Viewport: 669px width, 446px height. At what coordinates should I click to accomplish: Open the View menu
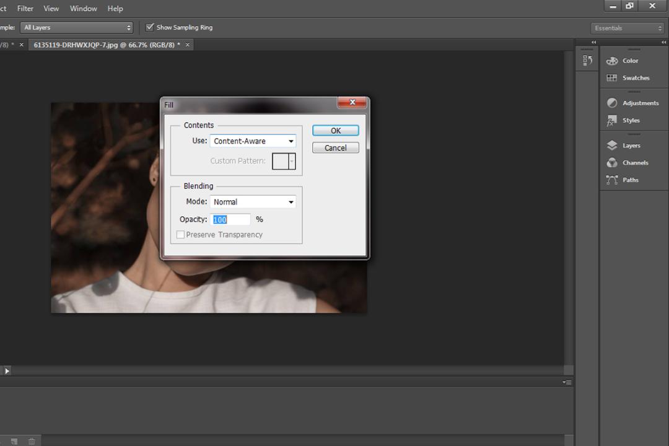(x=51, y=9)
